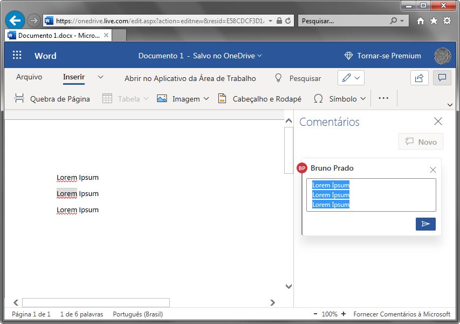Open browser home page icon

click(x=421, y=21)
